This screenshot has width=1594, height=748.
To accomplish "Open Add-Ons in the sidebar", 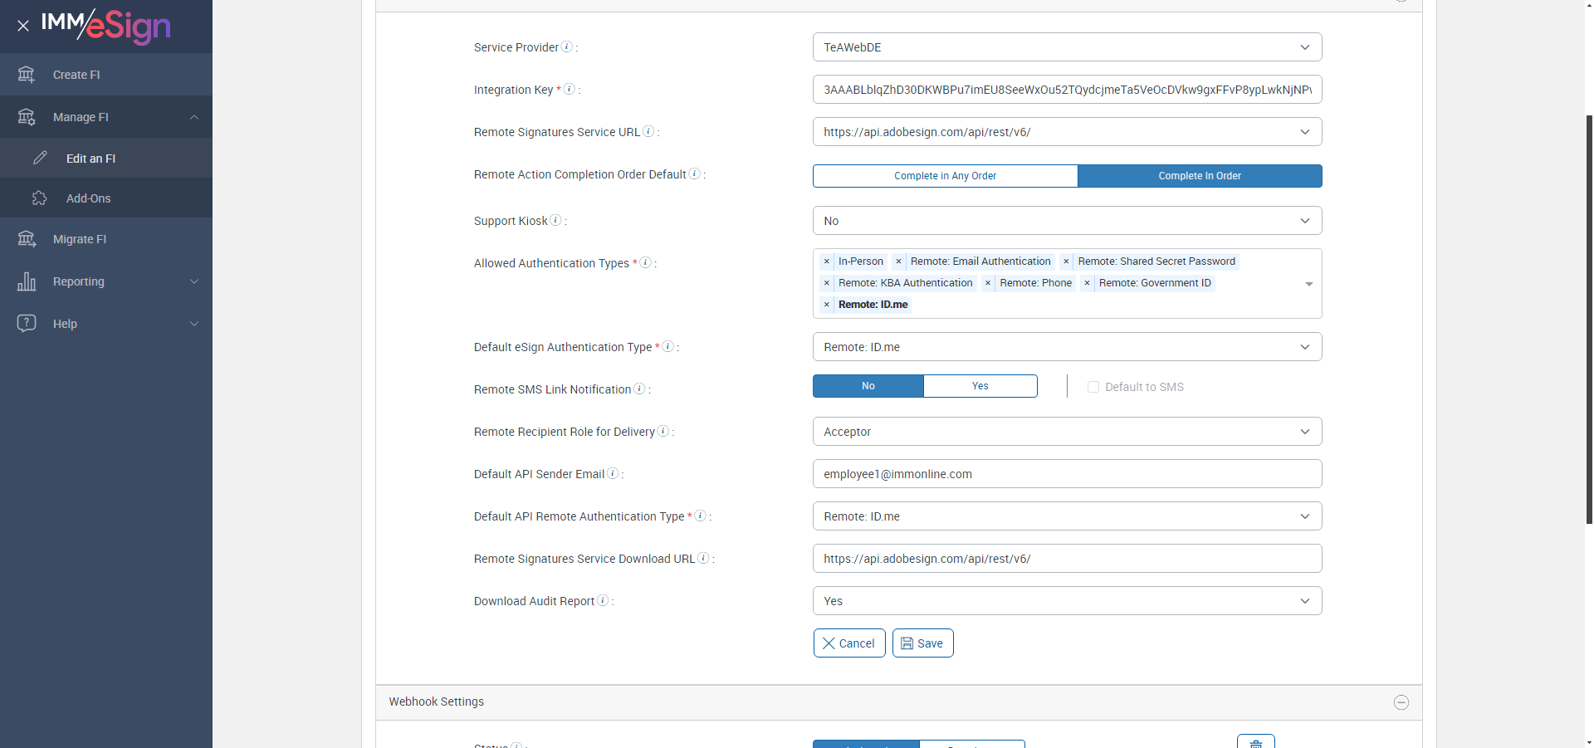I will point(89,198).
